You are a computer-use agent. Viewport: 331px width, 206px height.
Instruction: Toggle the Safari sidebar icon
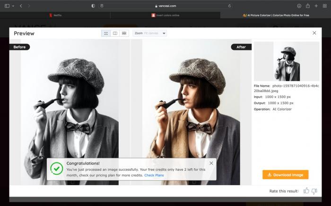tap(7, 6)
